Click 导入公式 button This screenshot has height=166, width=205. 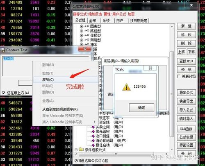(x=186, y=110)
